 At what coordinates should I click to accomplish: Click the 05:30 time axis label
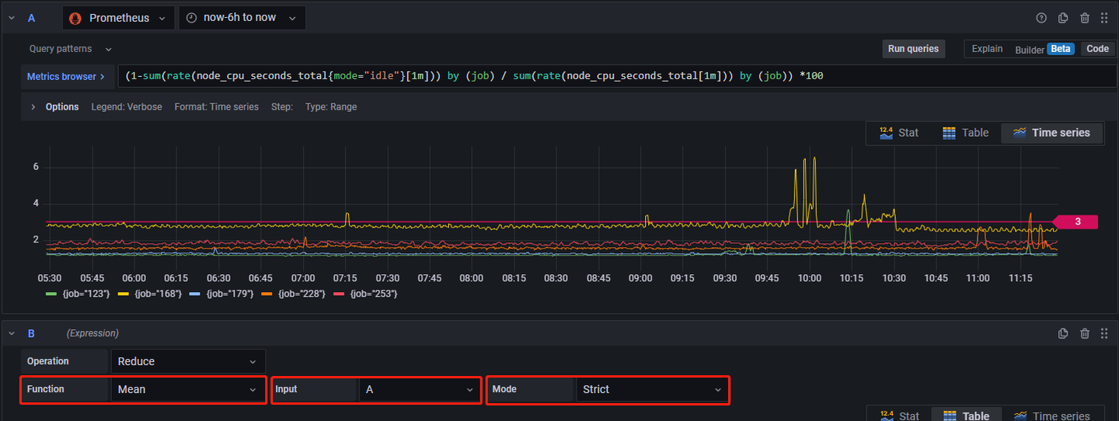49,278
